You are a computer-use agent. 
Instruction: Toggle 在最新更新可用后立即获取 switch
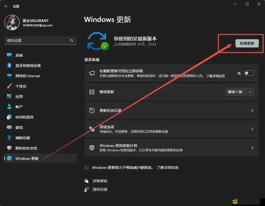(249, 73)
